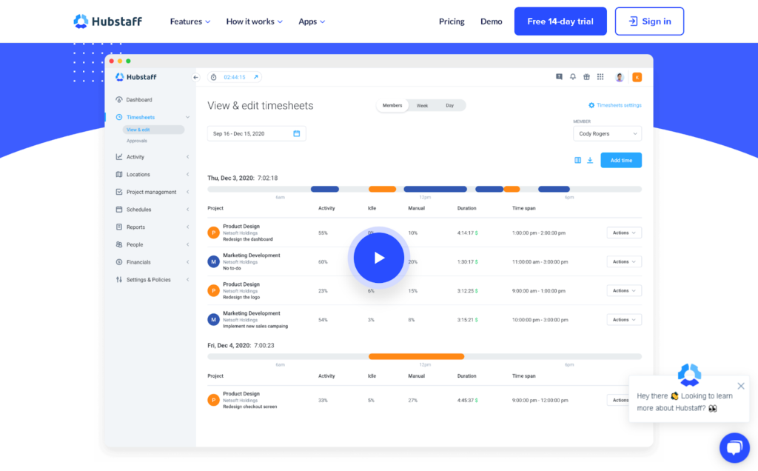Close the chat greeting popup
This screenshot has height=471, width=758.
click(740, 386)
